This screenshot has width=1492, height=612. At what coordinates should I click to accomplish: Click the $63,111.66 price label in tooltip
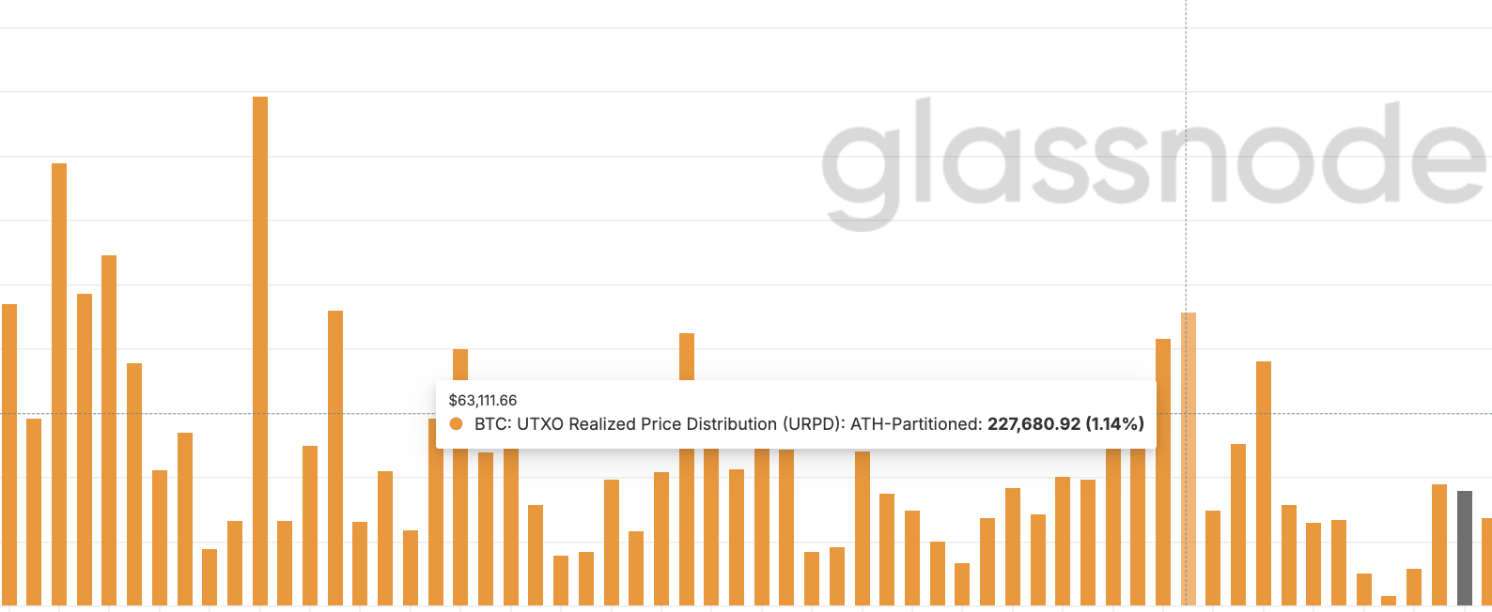[x=483, y=401]
